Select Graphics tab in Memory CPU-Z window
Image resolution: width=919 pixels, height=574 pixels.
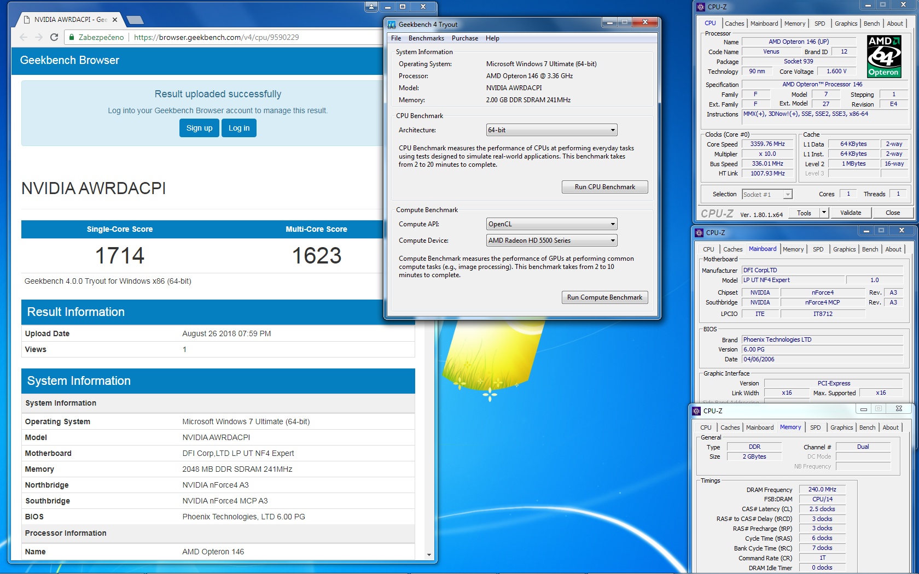pos(841,427)
